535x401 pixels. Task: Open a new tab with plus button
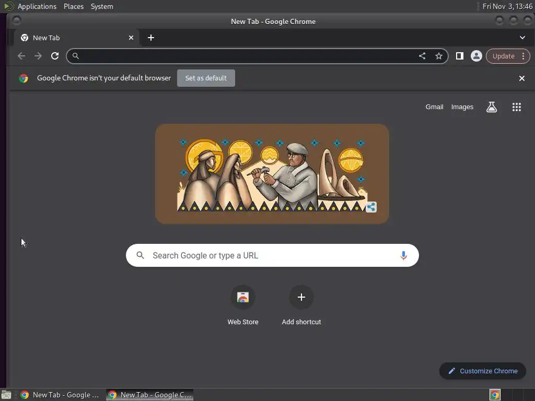click(x=151, y=38)
